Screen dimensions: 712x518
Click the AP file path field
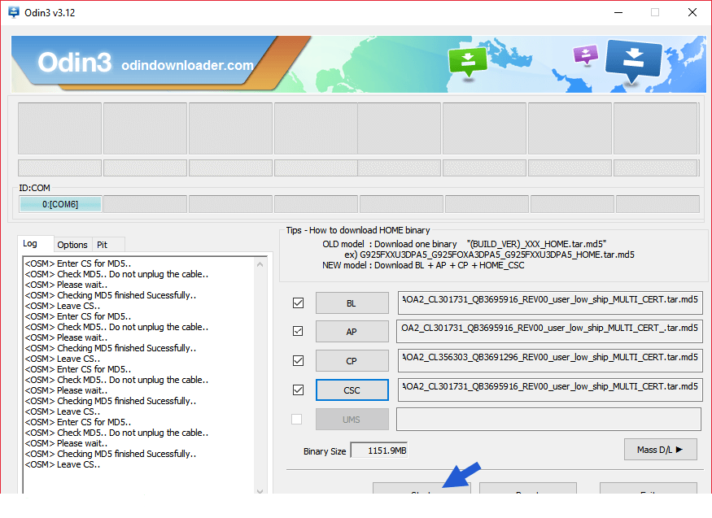coord(549,331)
